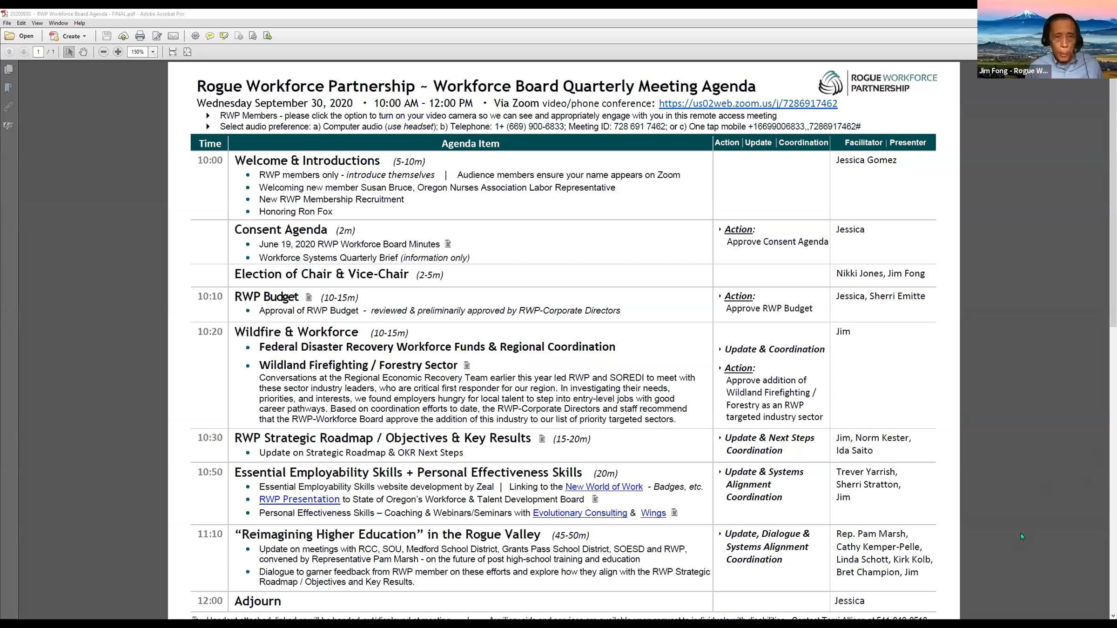
Task: Follow the New World of Work link
Action: (x=604, y=487)
